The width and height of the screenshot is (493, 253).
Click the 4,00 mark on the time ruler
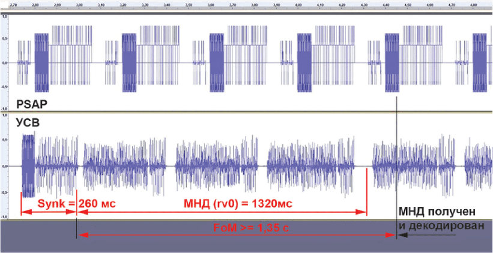pos(298,4)
